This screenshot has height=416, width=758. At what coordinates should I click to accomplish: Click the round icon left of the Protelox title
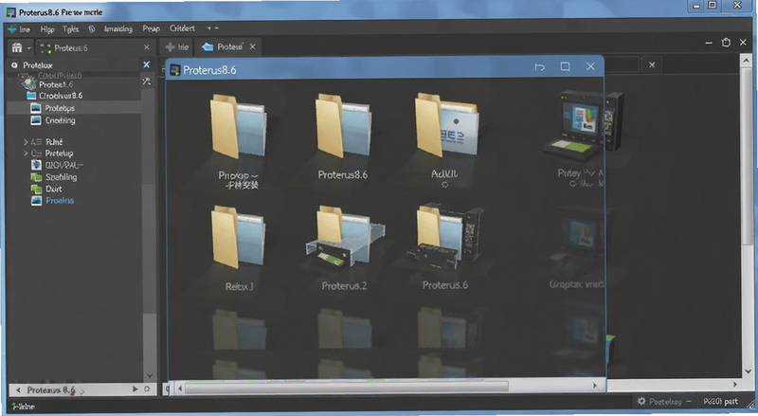tap(14, 64)
